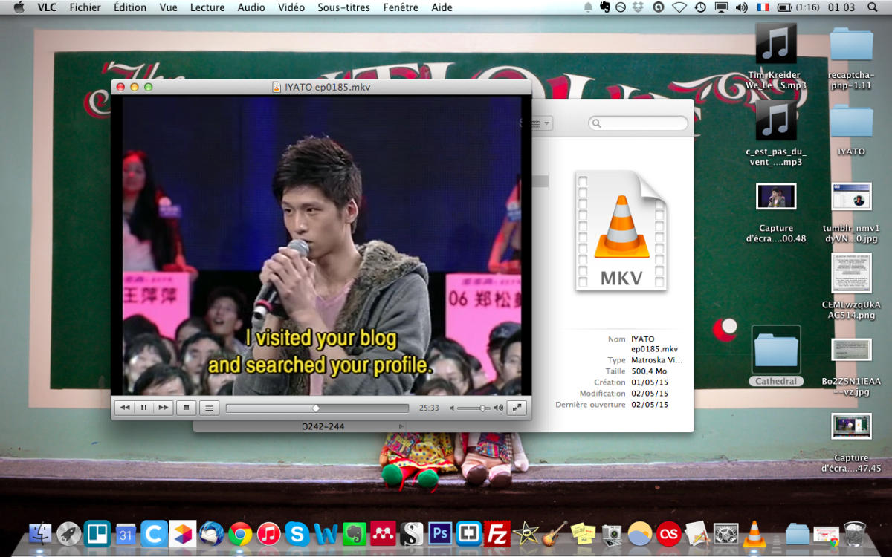The image size is (892, 557).
Task: Click the fast-forward button in VLC
Action: (x=164, y=408)
